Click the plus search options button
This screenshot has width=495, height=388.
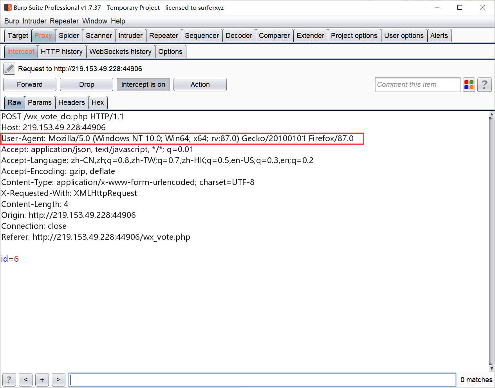coord(42,380)
